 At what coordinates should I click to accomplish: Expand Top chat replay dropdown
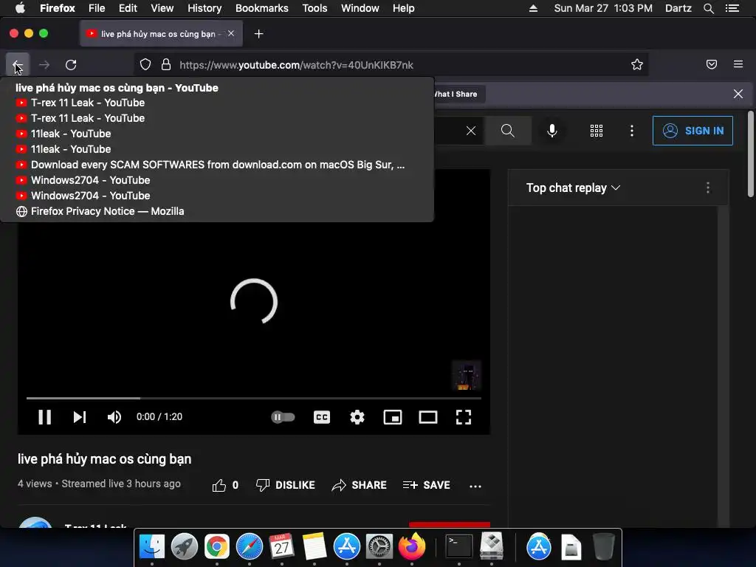click(573, 188)
